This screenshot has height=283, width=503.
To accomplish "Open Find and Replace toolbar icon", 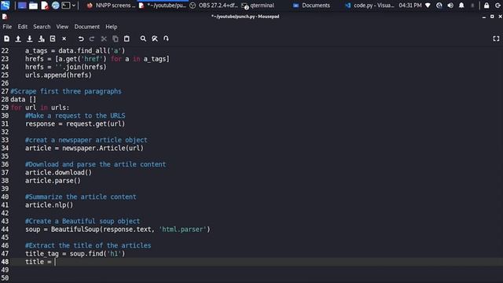I will [155, 39].
